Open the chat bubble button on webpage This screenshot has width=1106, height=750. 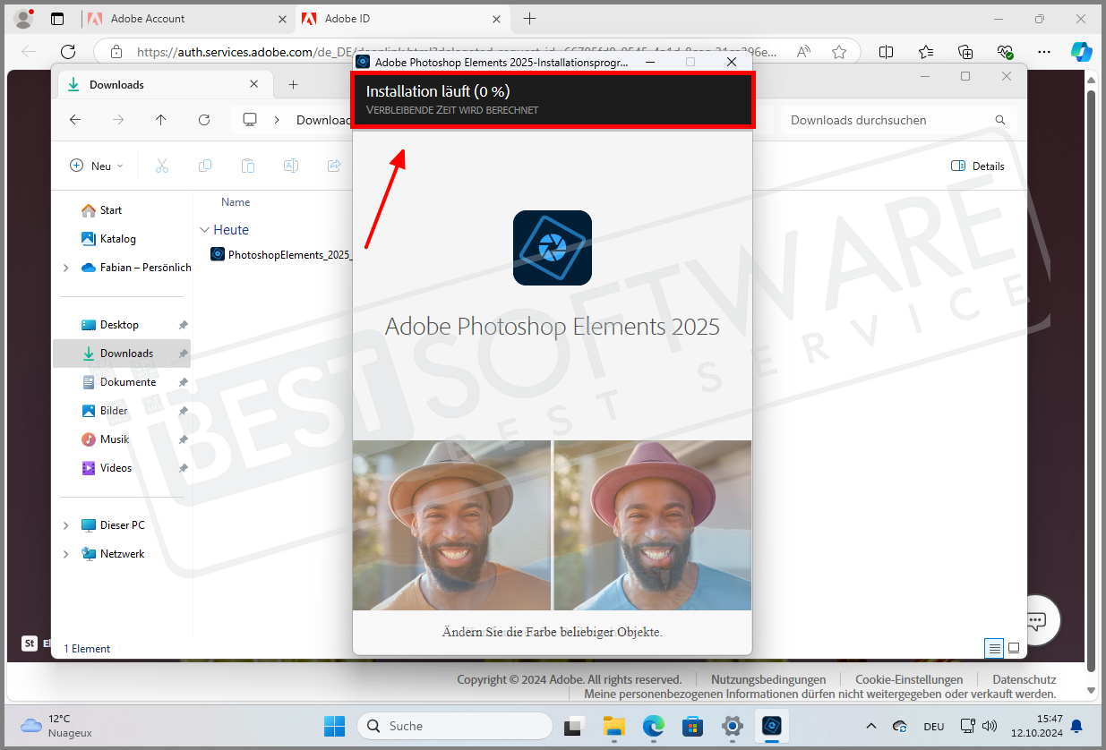tap(1037, 618)
